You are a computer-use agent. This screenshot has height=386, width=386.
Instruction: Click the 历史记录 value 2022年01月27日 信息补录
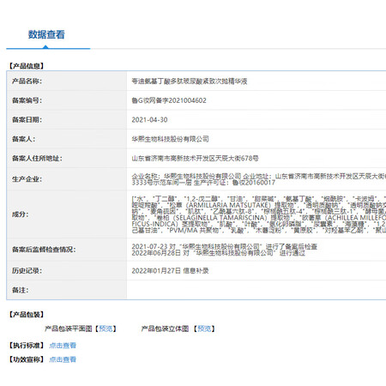click(170, 270)
